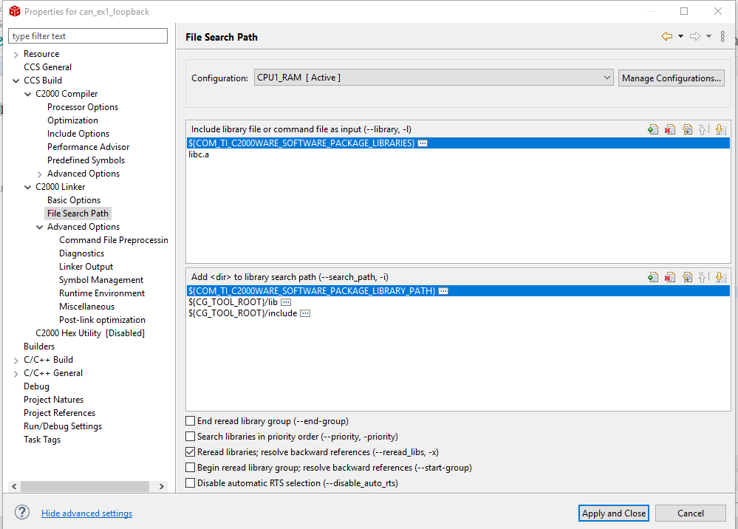Click ellipsis next to ${CG_TOOL_ROOT}/include
Screen dimensions: 738x529
click(305, 313)
